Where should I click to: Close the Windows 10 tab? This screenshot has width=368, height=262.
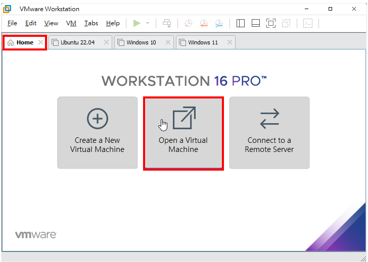click(x=168, y=42)
